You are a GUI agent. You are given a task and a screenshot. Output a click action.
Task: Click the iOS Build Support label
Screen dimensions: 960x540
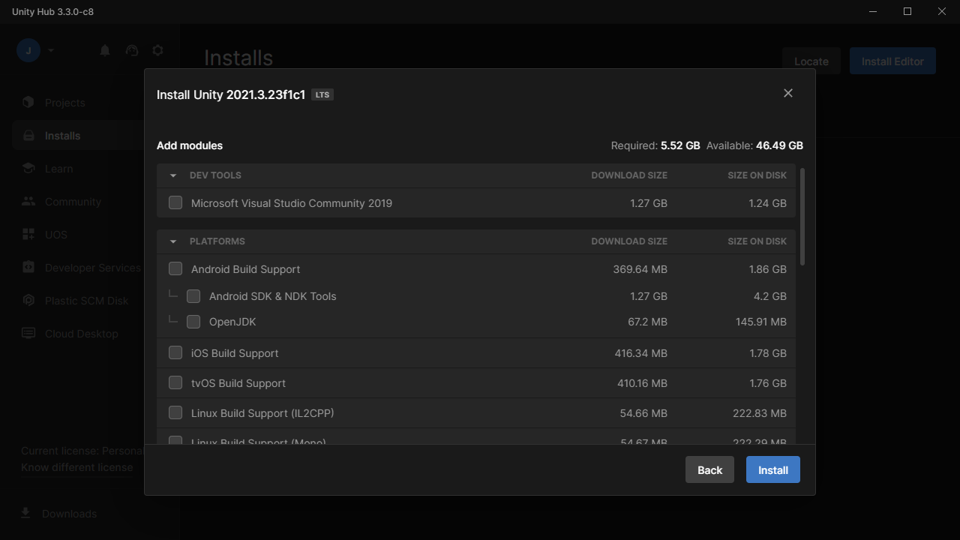tap(235, 353)
